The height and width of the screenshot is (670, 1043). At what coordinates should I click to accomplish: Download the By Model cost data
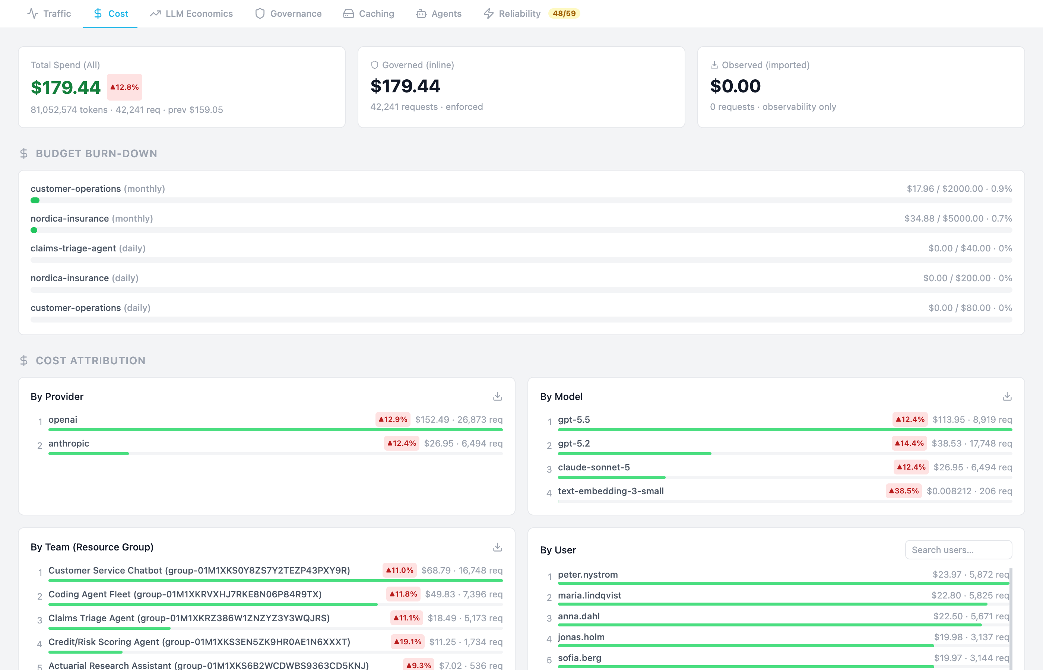(x=1007, y=396)
